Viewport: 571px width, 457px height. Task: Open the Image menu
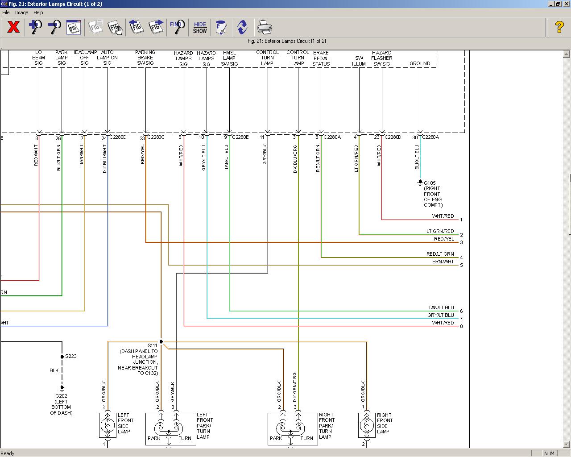click(x=21, y=12)
